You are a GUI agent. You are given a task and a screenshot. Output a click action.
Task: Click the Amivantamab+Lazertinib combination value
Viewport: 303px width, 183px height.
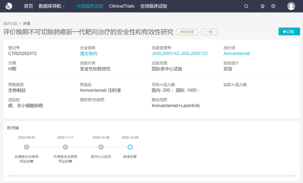(x=176, y=106)
